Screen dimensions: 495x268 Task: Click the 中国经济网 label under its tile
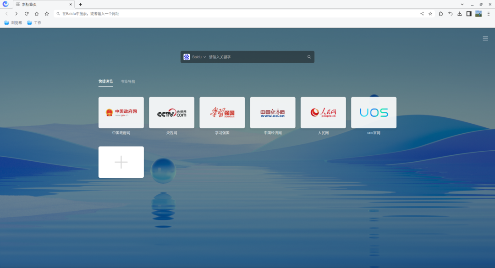(x=273, y=133)
